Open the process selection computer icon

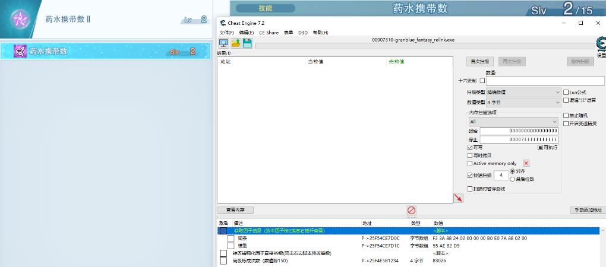[223, 43]
